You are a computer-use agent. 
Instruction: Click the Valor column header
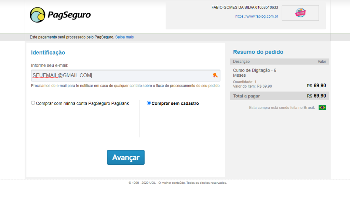point(322,62)
